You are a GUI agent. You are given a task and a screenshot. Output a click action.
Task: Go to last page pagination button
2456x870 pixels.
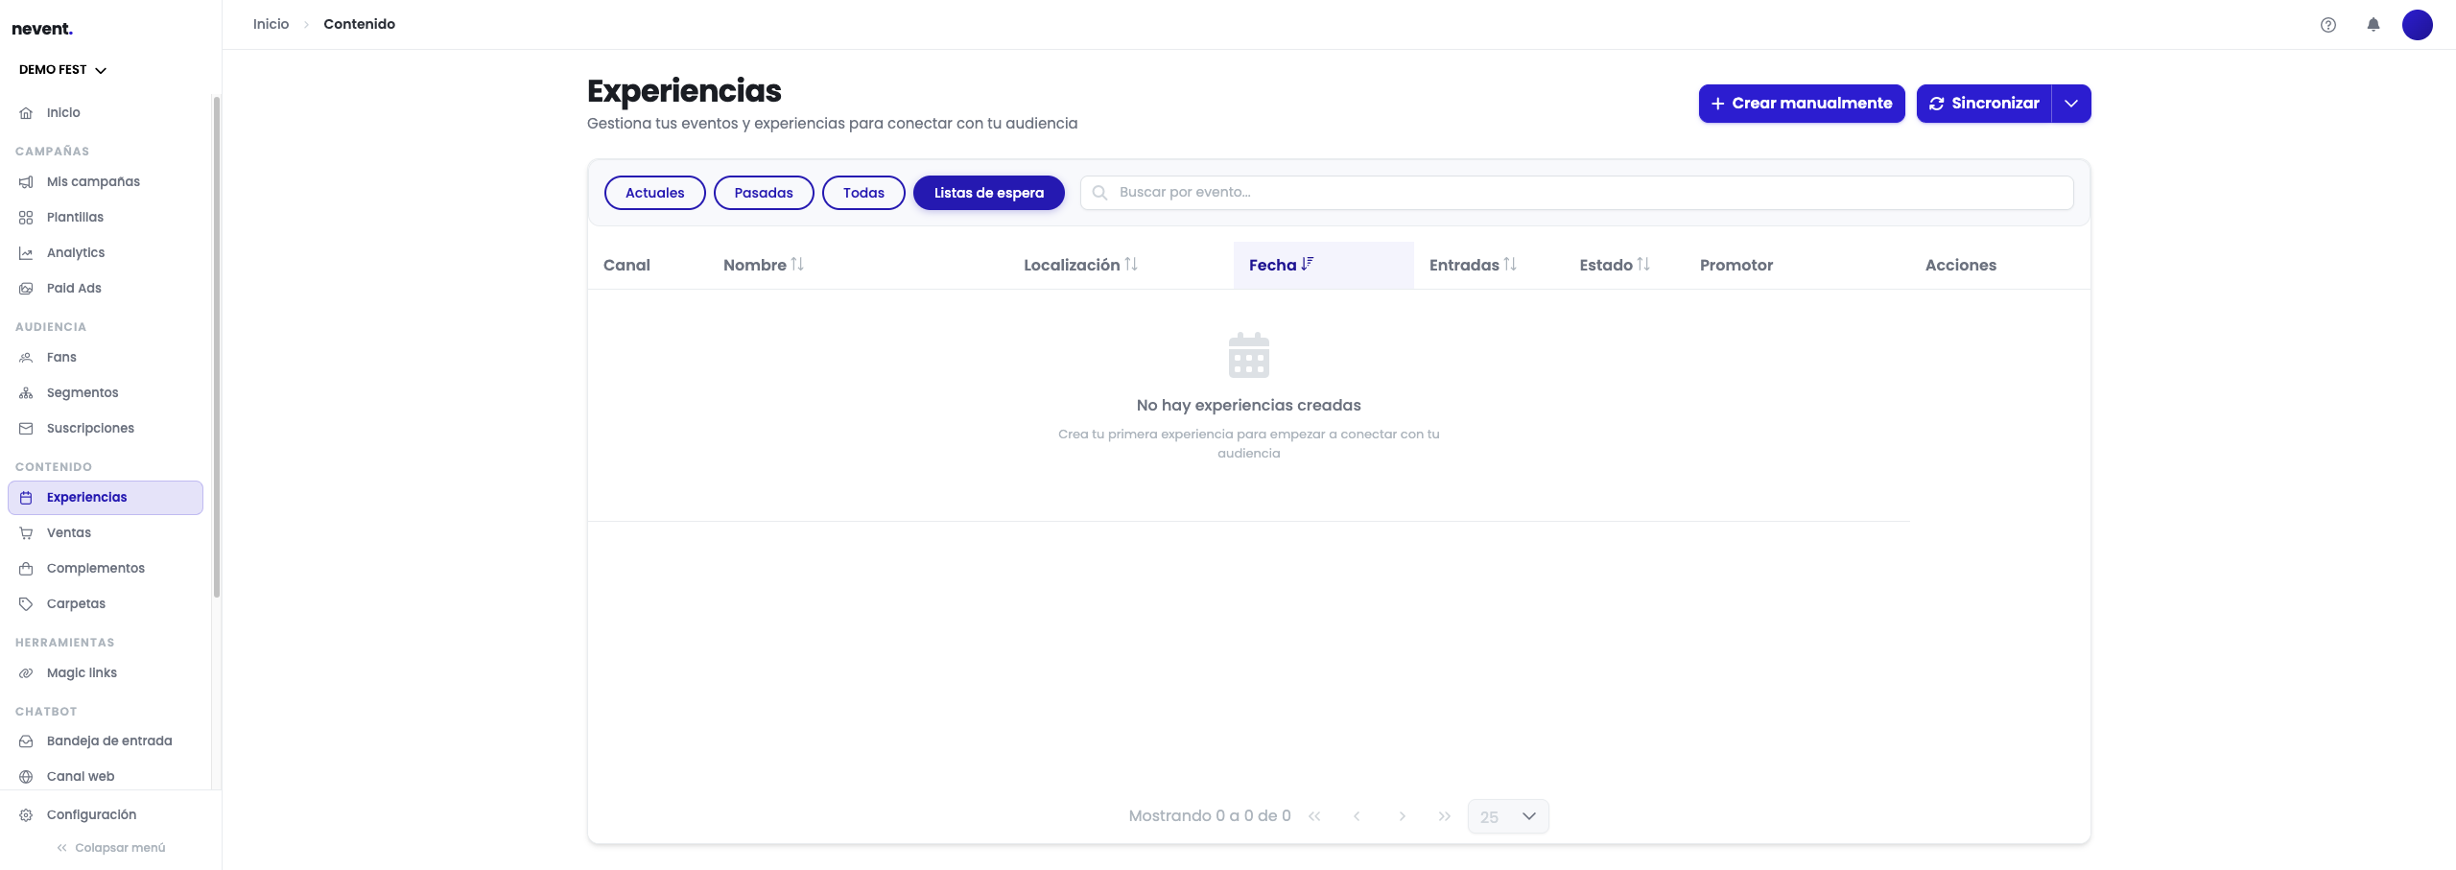click(1445, 816)
